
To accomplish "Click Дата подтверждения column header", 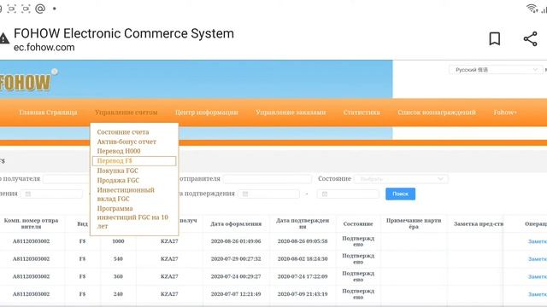I will point(303,223).
